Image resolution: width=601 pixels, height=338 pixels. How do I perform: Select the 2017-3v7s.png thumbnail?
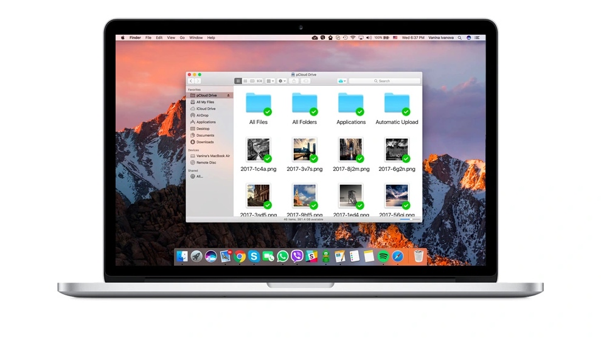click(304, 150)
